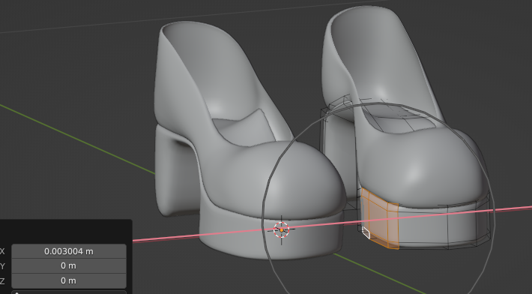Click the 3D cursor on the left shoe
The width and height of the screenshot is (532, 294).
coord(281,229)
